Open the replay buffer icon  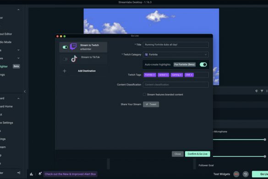246,174
